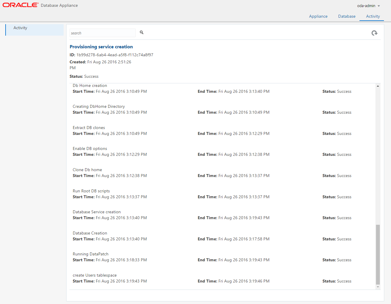Click Enable DB options start time 3:12:29 PM
Screen dimensions: 391x304
(x=121, y=154)
